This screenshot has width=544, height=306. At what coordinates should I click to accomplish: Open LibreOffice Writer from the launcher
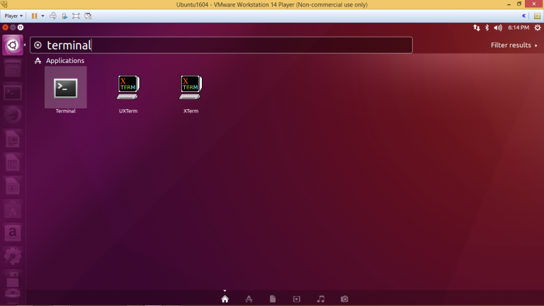tap(13, 139)
